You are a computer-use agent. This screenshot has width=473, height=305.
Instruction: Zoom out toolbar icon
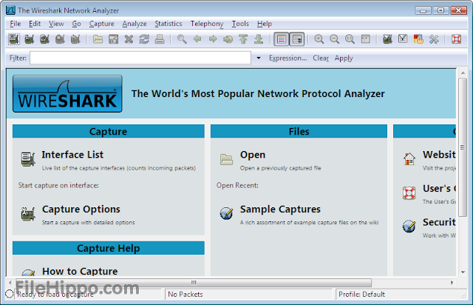(x=335, y=39)
